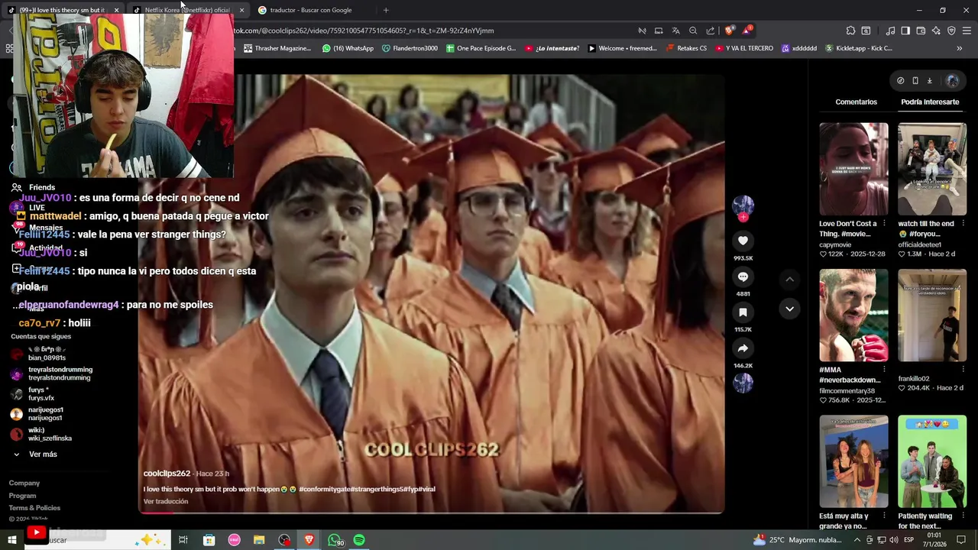978x550 pixels.
Task: Open File Explorer from the taskbar
Action: tap(259, 540)
